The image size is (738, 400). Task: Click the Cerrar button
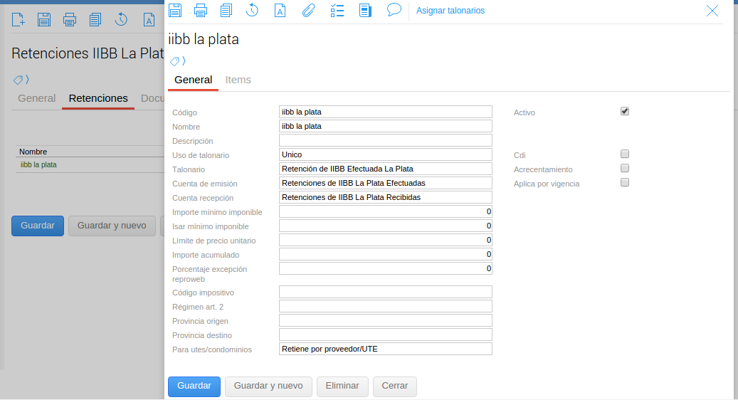[x=394, y=386]
